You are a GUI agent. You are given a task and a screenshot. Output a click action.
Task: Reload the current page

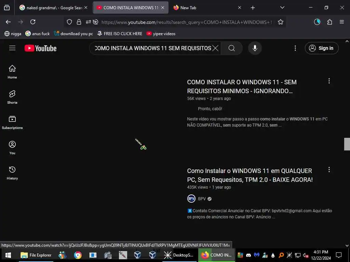(33, 22)
